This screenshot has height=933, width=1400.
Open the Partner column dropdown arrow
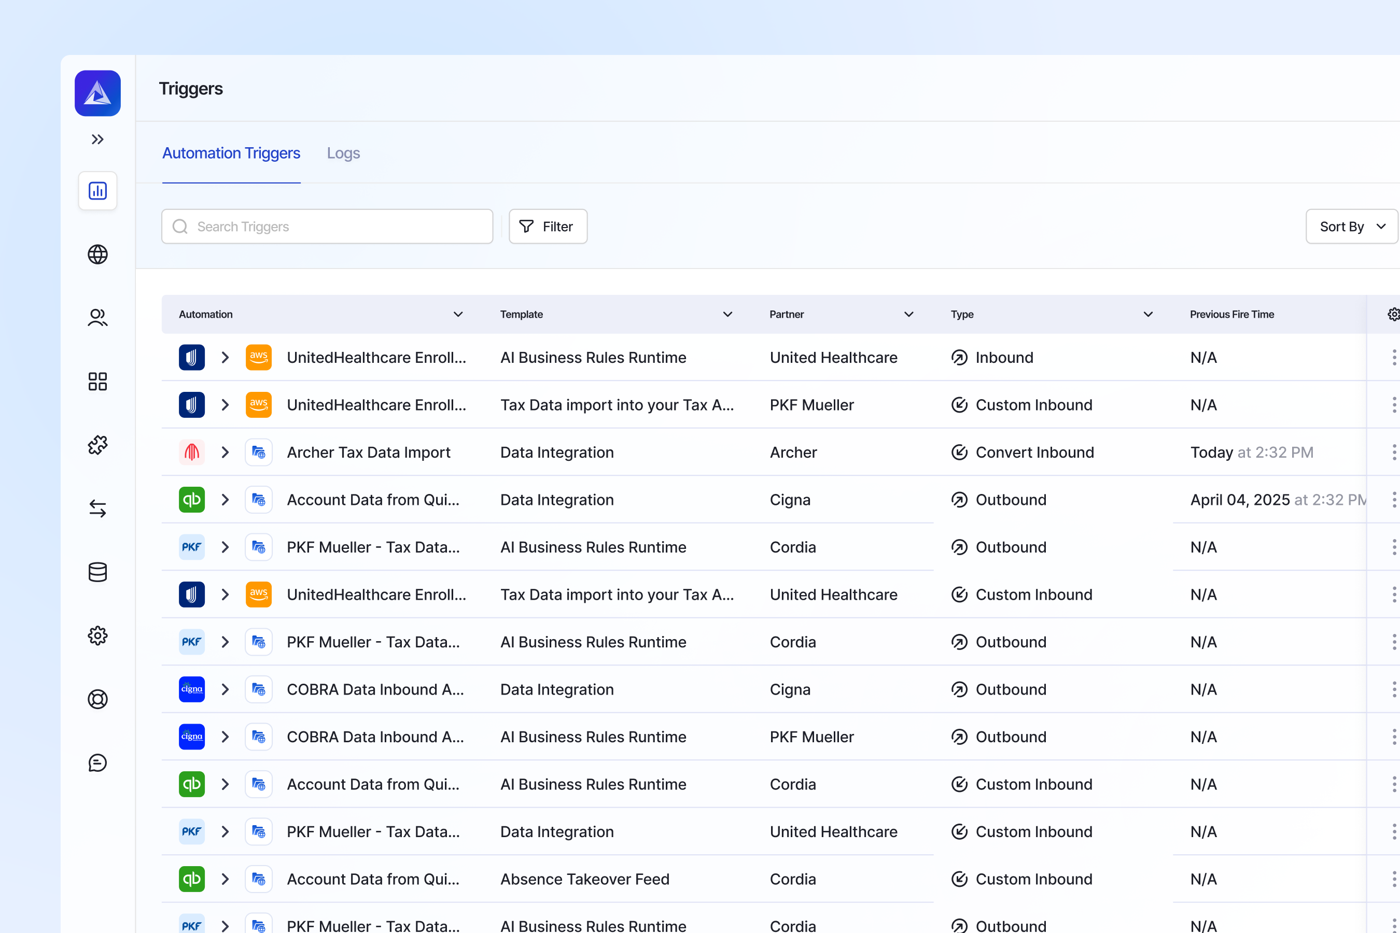(908, 314)
